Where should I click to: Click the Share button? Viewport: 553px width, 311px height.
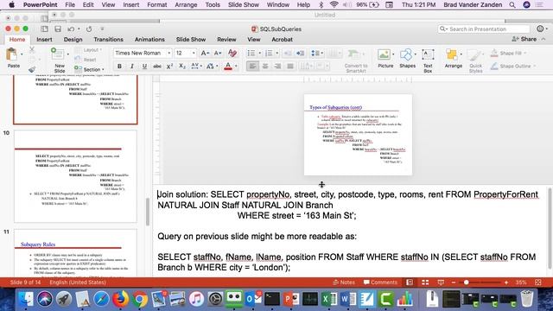click(524, 39)
